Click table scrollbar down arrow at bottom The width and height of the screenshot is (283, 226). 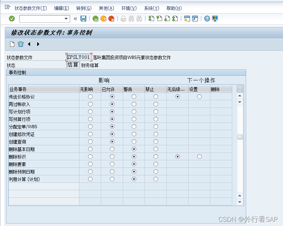pos(240,202)
